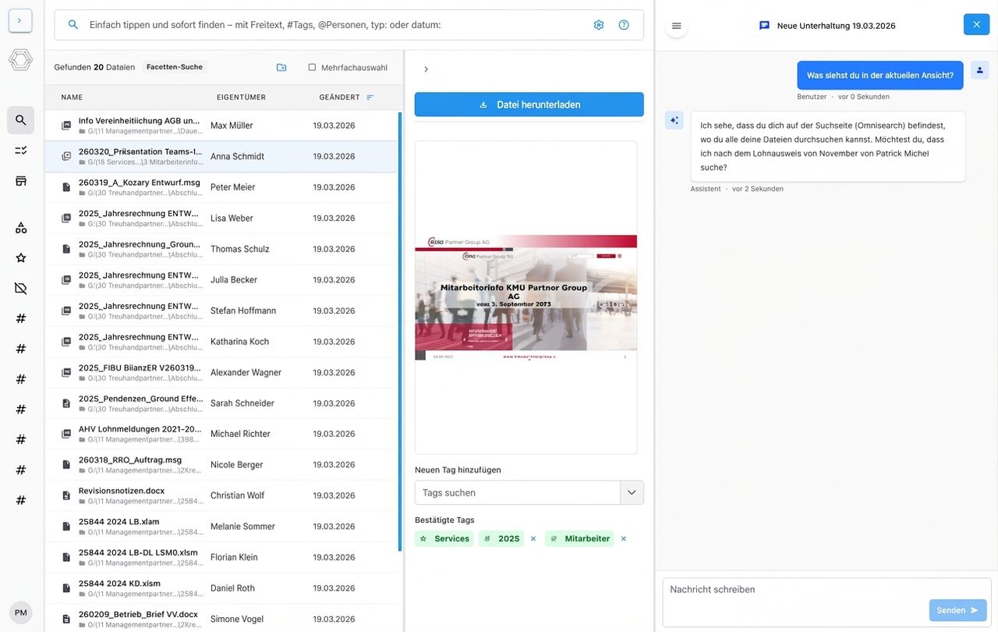Send the chat message with Senden
998x632 pixels.
point(957,610)
